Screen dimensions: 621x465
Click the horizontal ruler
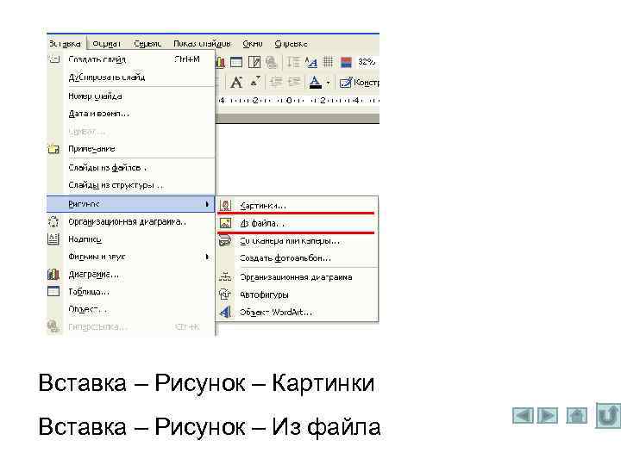click(x=298, y=101)
